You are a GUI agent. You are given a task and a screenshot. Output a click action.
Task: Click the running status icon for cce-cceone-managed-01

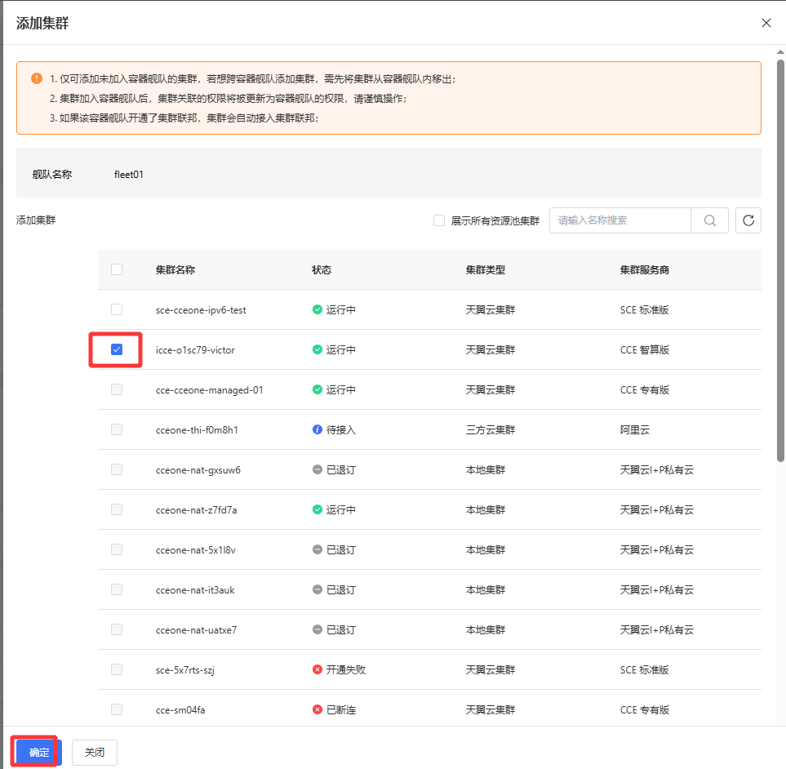click(318, 389)
